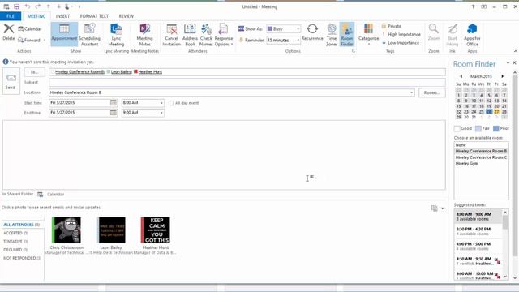The image size is (519, 292).
Task: Open the shared folder Calendar icon
Action: 40,195
